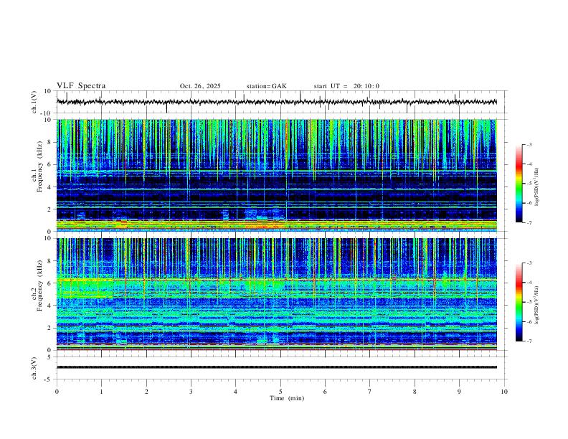
Task: Click the "VLF Spectra" plot title
Action: click(x=81, y=86)
